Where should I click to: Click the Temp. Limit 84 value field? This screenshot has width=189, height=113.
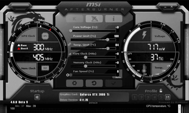pos(117,45)
